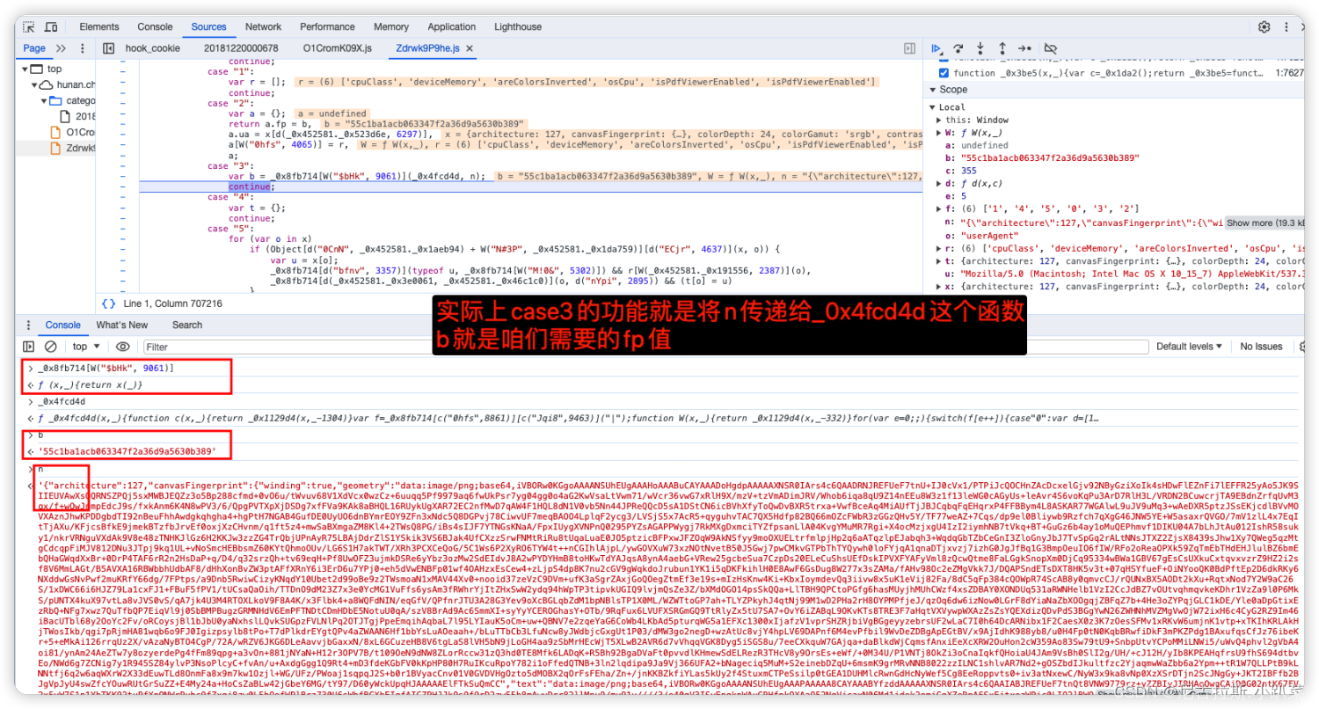Uncheck the _0x3be5 breakpoint checkbox
The width and height of the screenshot is (1319, 709).
[x=943, y=72]
